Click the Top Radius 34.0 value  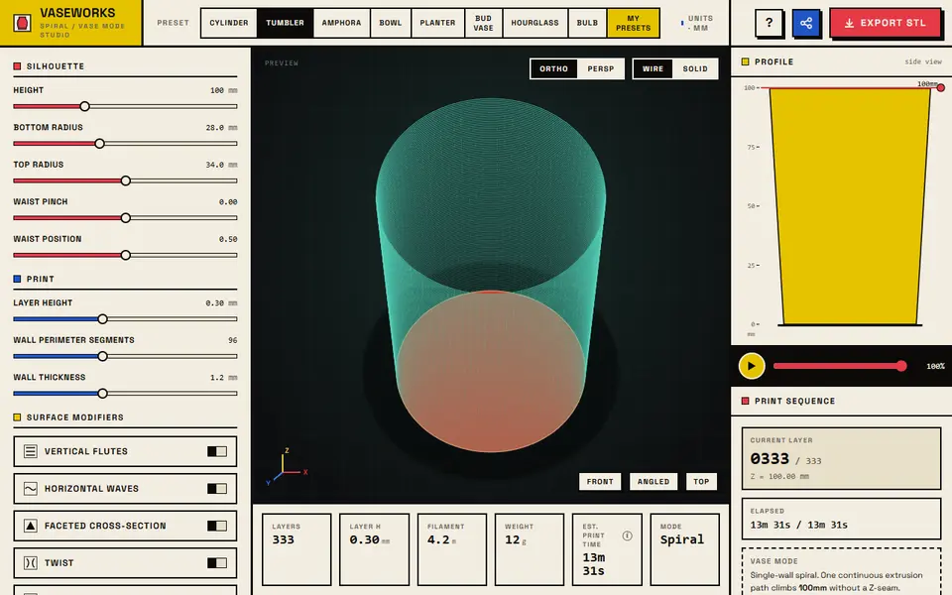pyautogui.click(x=221, y=165)
